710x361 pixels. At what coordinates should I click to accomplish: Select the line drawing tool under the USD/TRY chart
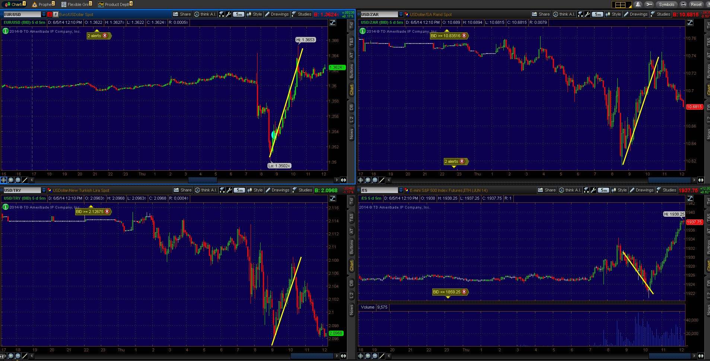point(25,356)
